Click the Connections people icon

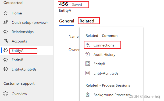[x=88, y=45]
